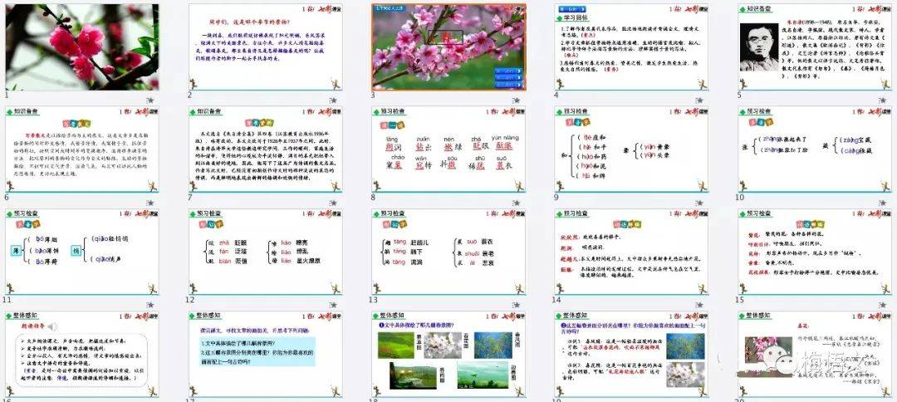Click the animation star icon under slide 13

coord(517,305)
